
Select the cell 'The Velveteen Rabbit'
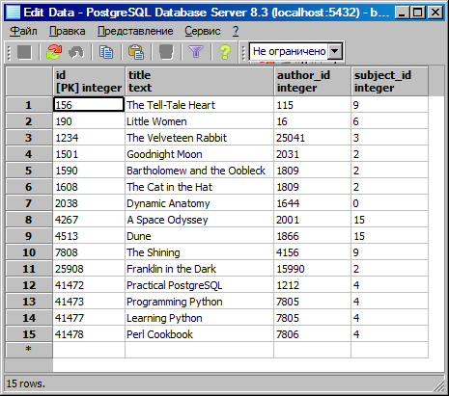(200, 138)
